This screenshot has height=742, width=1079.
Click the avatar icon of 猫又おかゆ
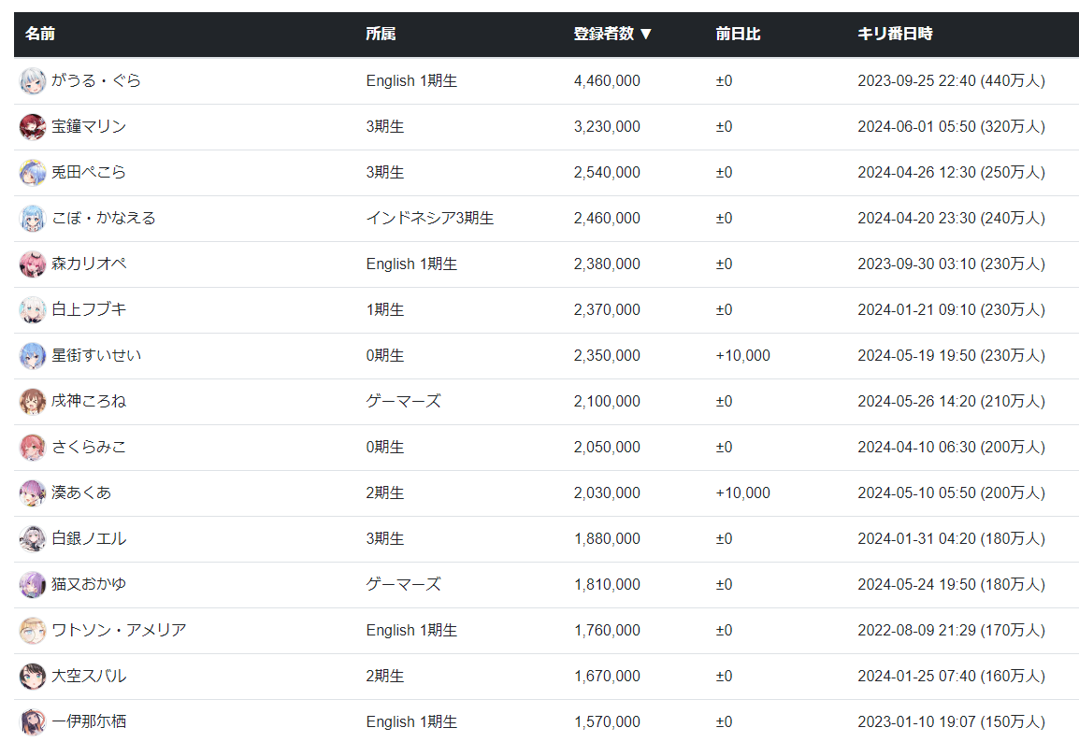pyautogui.click(x=33, y=584)
